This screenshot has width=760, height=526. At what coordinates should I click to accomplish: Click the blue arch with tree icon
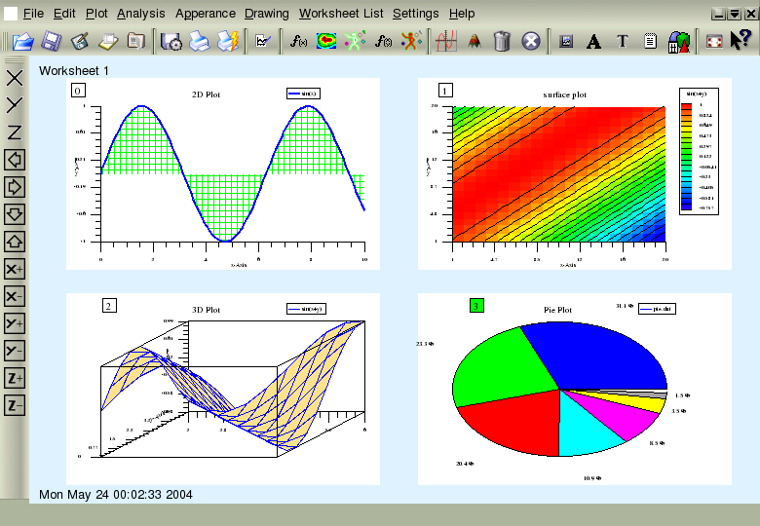pos(678,42)
